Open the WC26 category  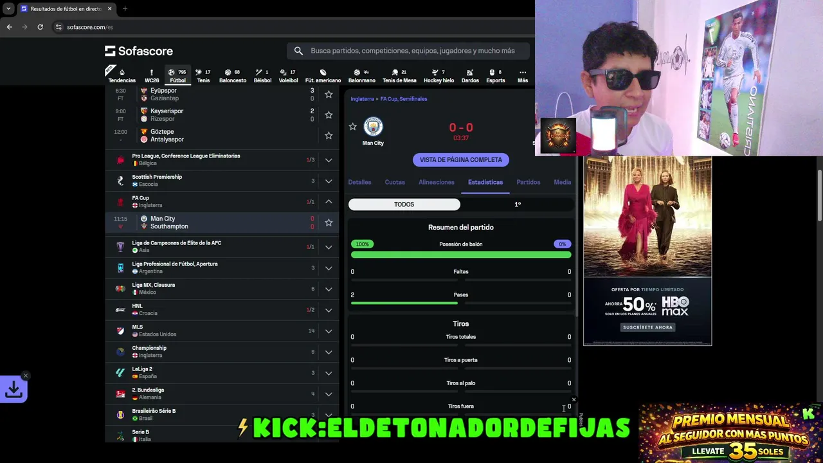[x=152, y=76]
